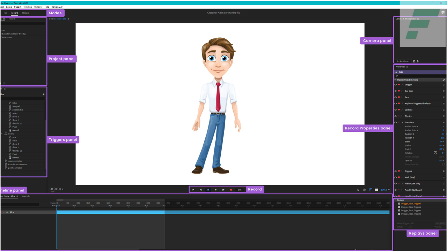Click Set Rest Pose

click(x=402, y=61)
